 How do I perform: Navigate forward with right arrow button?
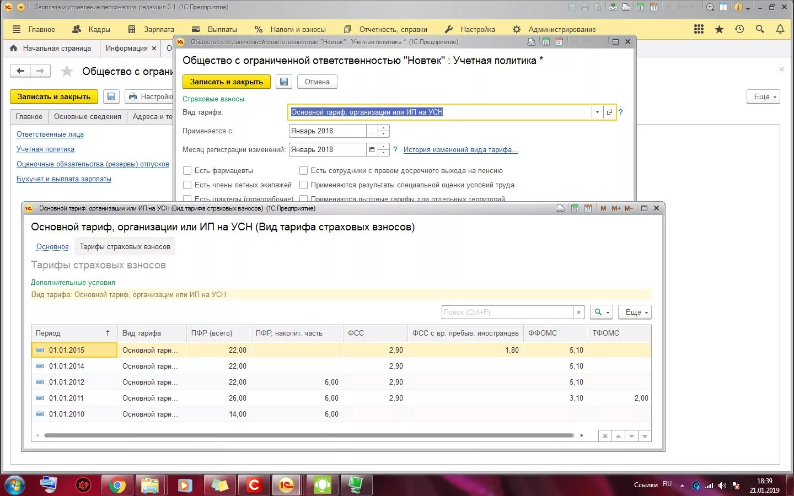click(x=40, y=71)
